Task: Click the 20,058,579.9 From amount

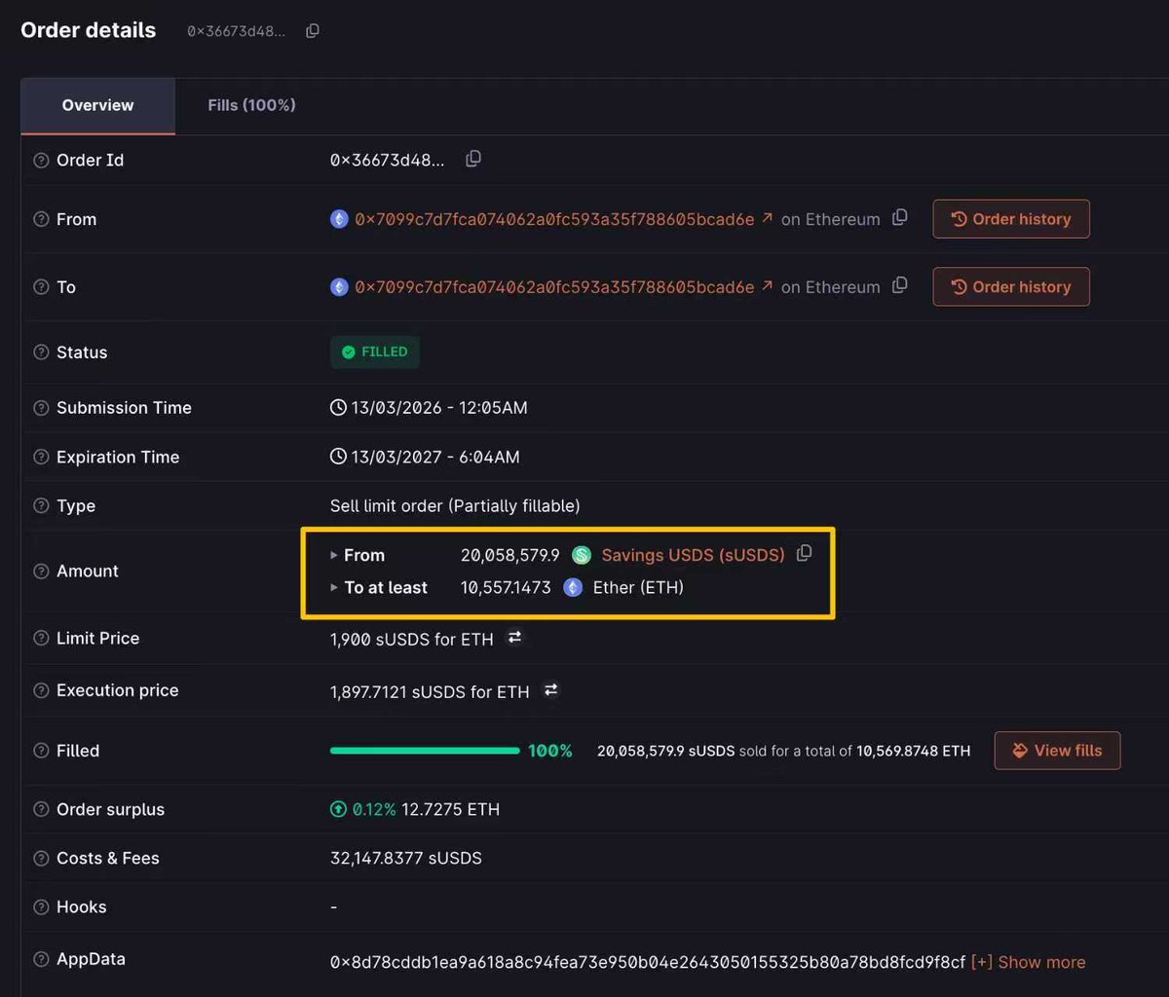Action: point(510,555)
